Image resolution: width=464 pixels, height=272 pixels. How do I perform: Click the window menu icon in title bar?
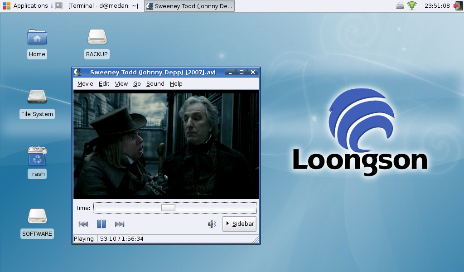point(77,72)
